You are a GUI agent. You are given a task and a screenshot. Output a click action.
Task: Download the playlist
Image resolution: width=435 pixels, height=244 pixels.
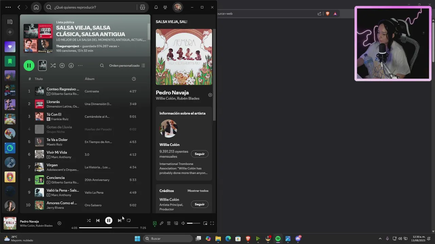tap(71, 65)
